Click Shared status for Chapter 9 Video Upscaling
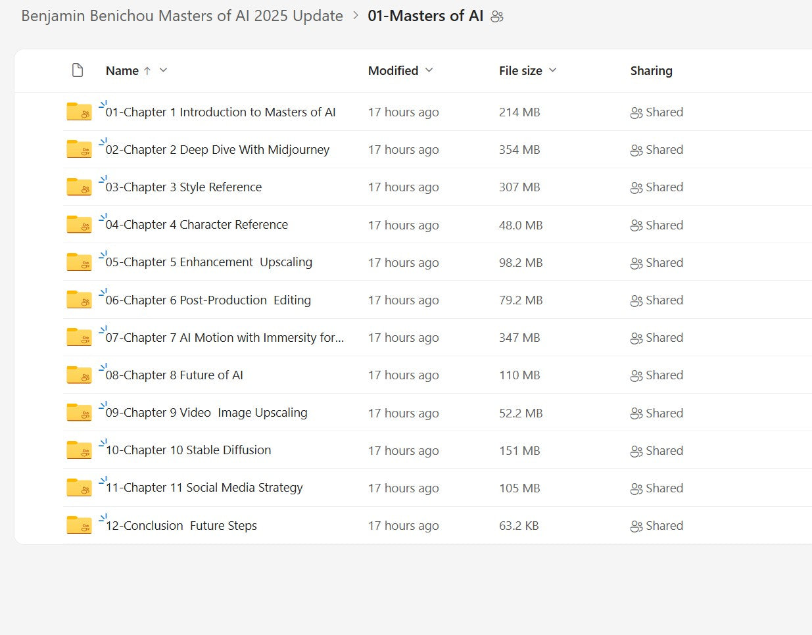This screenshot has width=812, height=635. (x=664, y=413)
